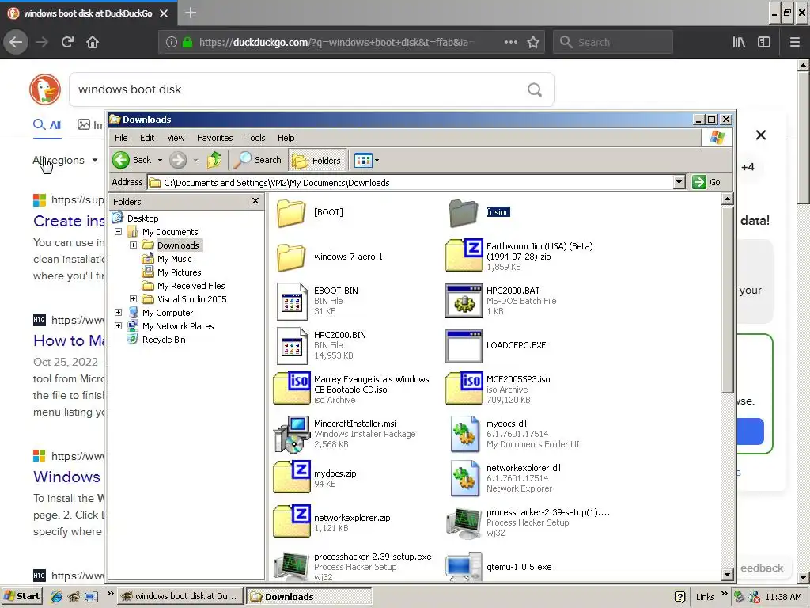810x608 pixels.
Task: Select the fusion folder icon
Action: coord(464,212)
